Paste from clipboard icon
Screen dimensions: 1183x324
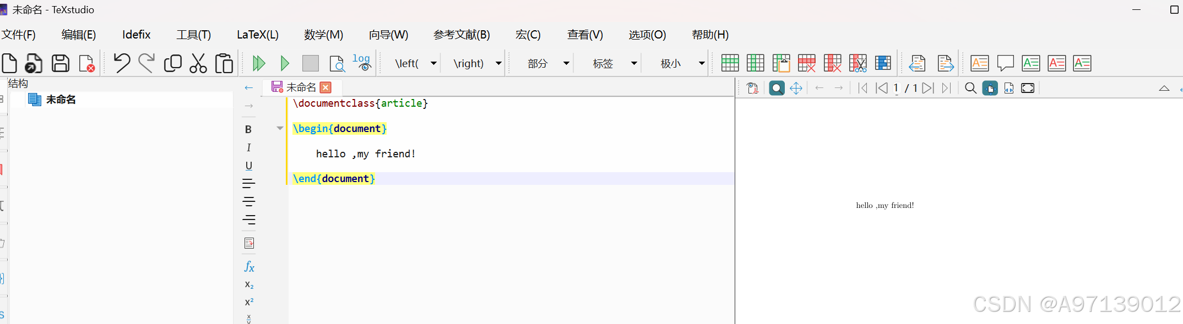click(x=224, y=63)
